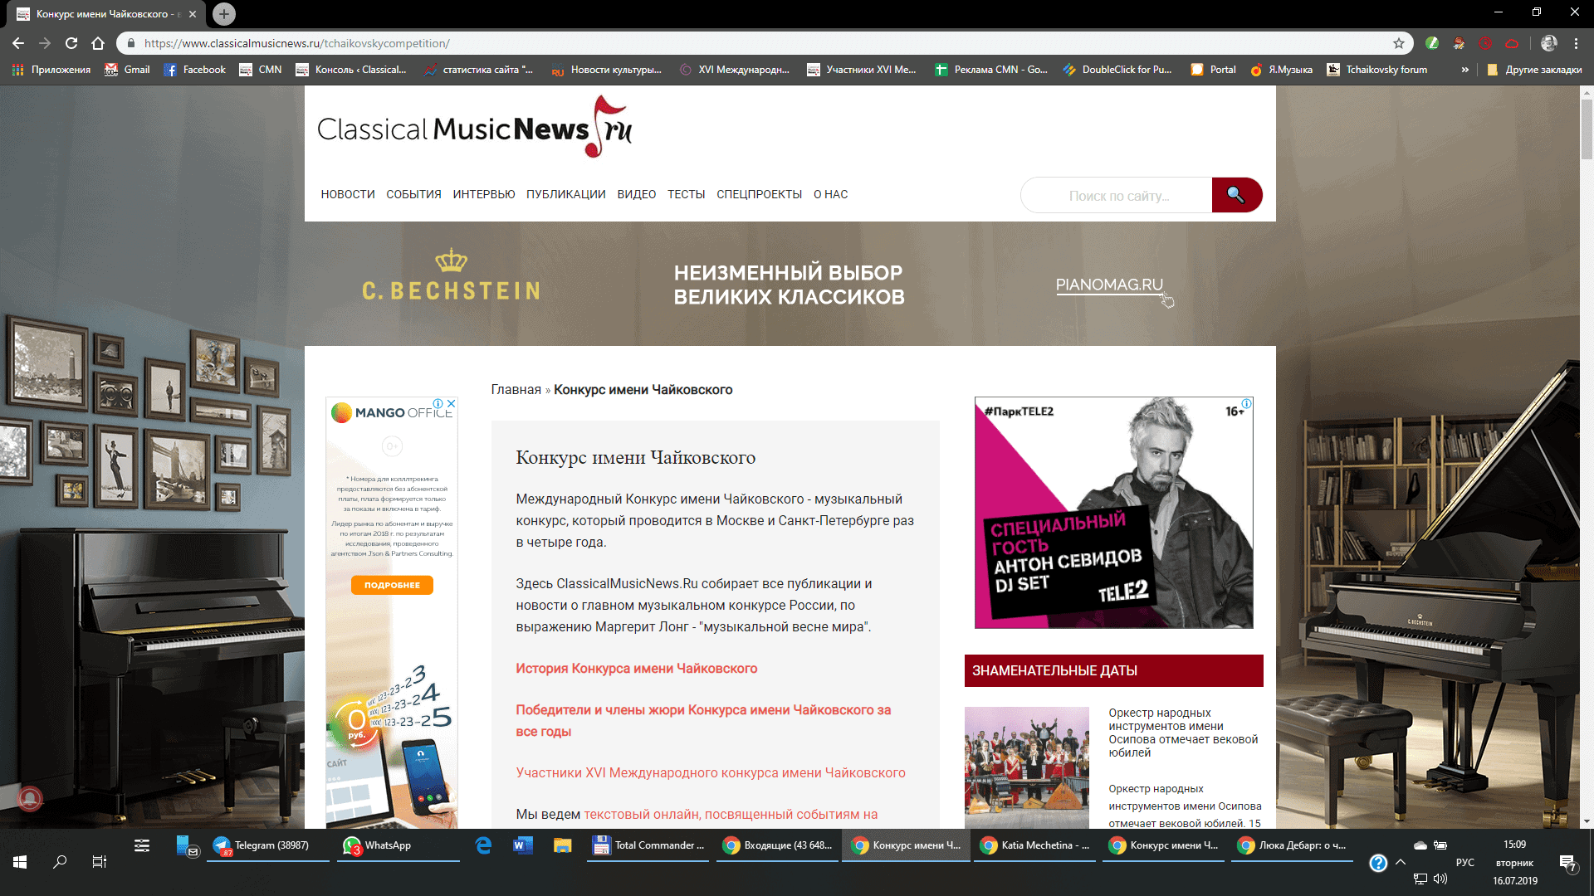1594x896 pixels.
Task: Open the DoubleClick for Pu... bookmark
Action: click(1117, 70)
